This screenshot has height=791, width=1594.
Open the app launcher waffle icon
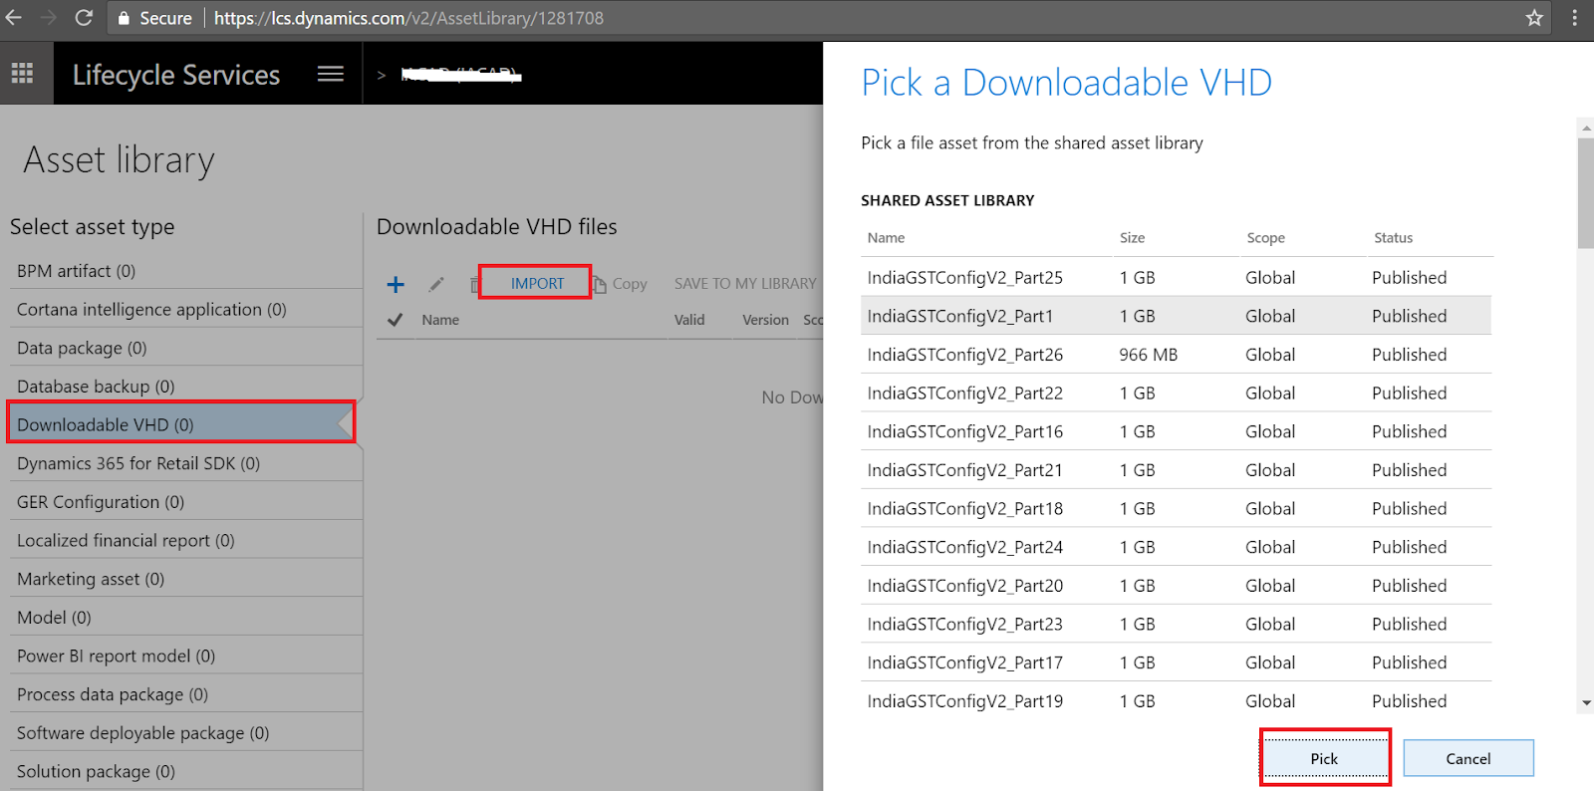coord(23,73)
